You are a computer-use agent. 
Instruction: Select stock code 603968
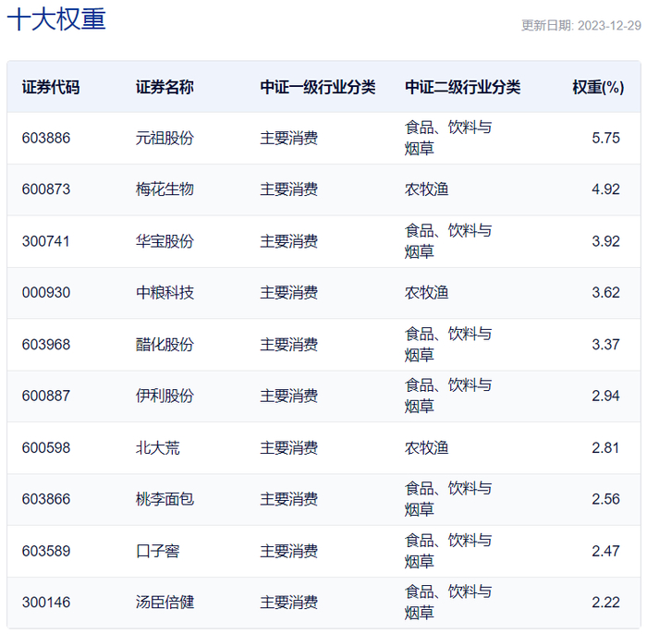[x=46, y=345]
